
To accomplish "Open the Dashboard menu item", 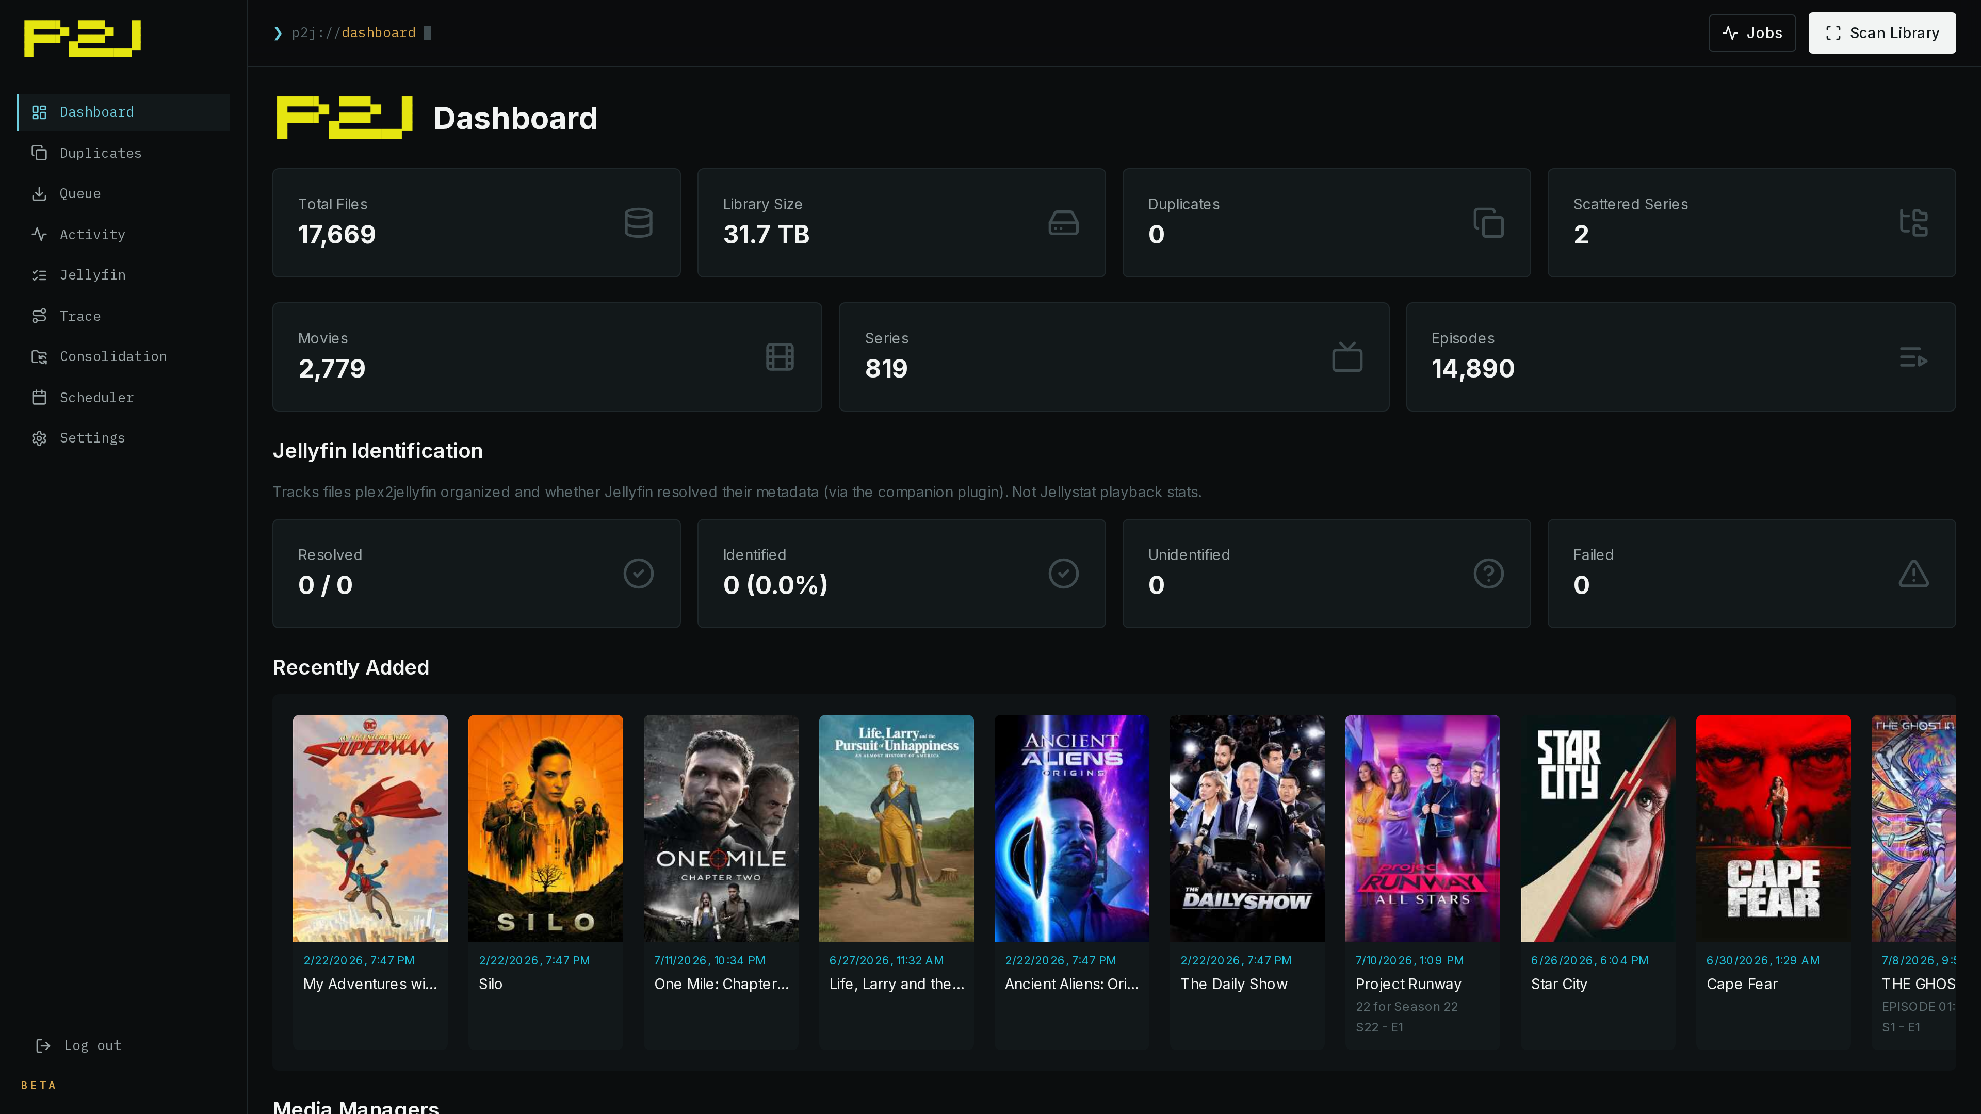I will point(123,112).
